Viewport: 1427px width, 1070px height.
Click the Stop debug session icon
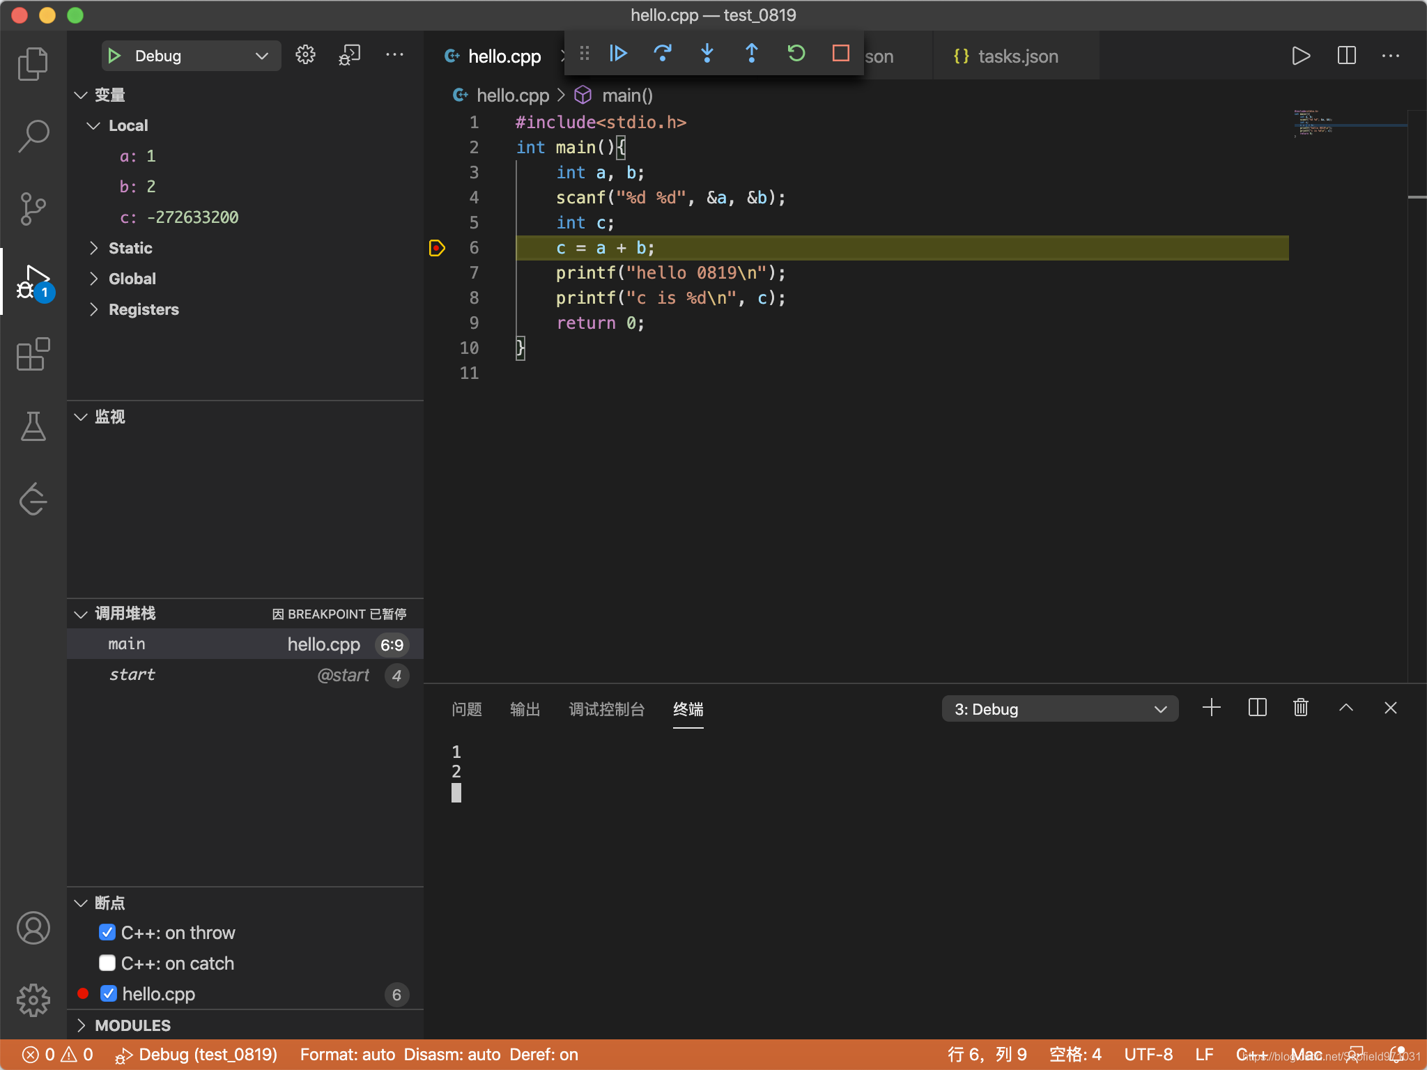(842, 55)
